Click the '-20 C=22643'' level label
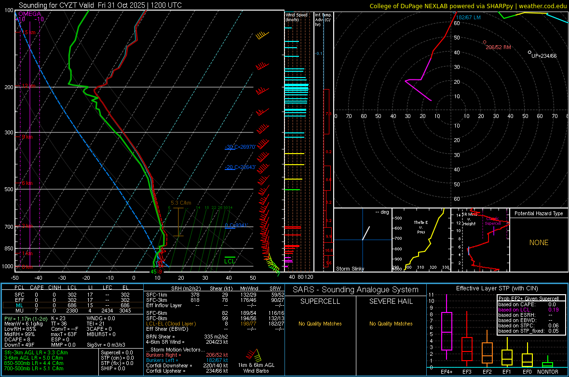Image resolution: width=569 pixels, height=377 pixels. pos(240,167)
